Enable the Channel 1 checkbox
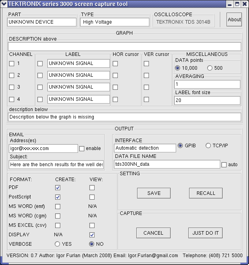This screenshot has width=249, height=265. pyautogui.click(x=12, y=63)
